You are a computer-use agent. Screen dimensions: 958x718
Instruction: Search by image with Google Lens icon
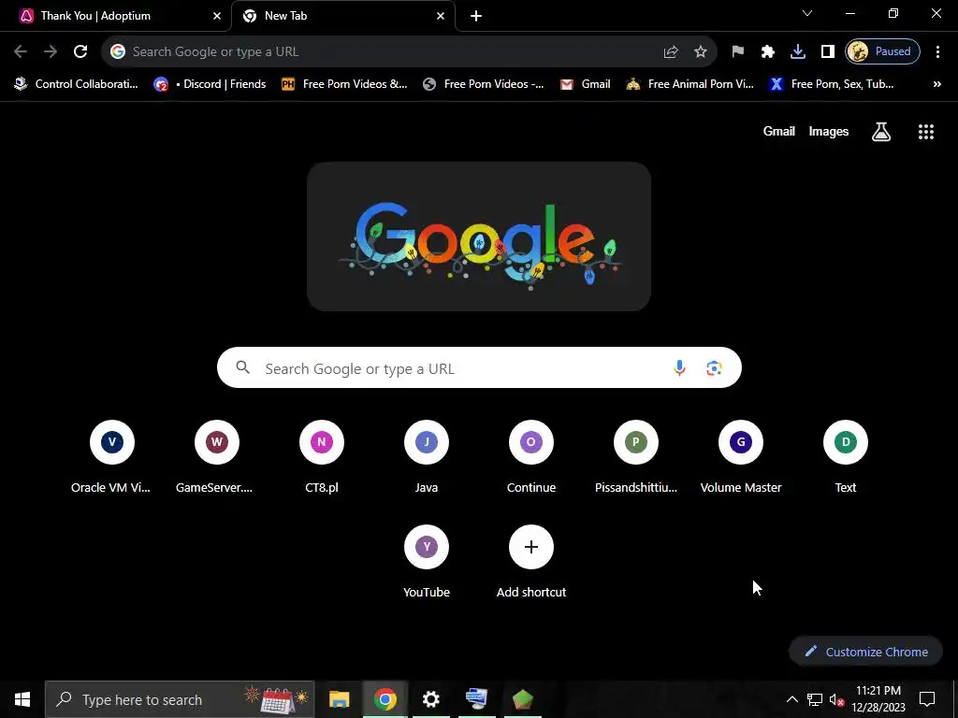pyautogui.click(x=714, y=367)
